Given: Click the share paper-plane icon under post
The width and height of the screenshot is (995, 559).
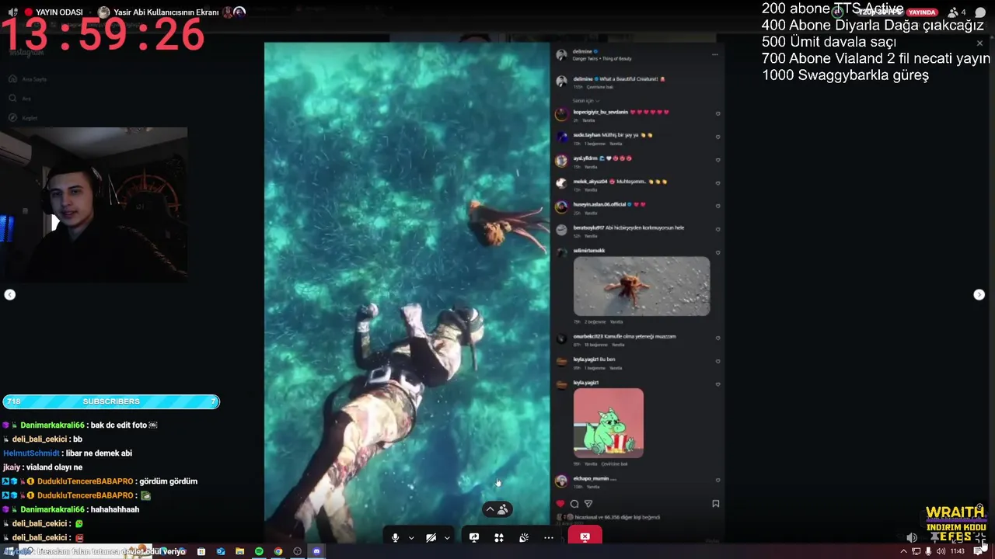Looking at the screenshot, I should [588, 504].
